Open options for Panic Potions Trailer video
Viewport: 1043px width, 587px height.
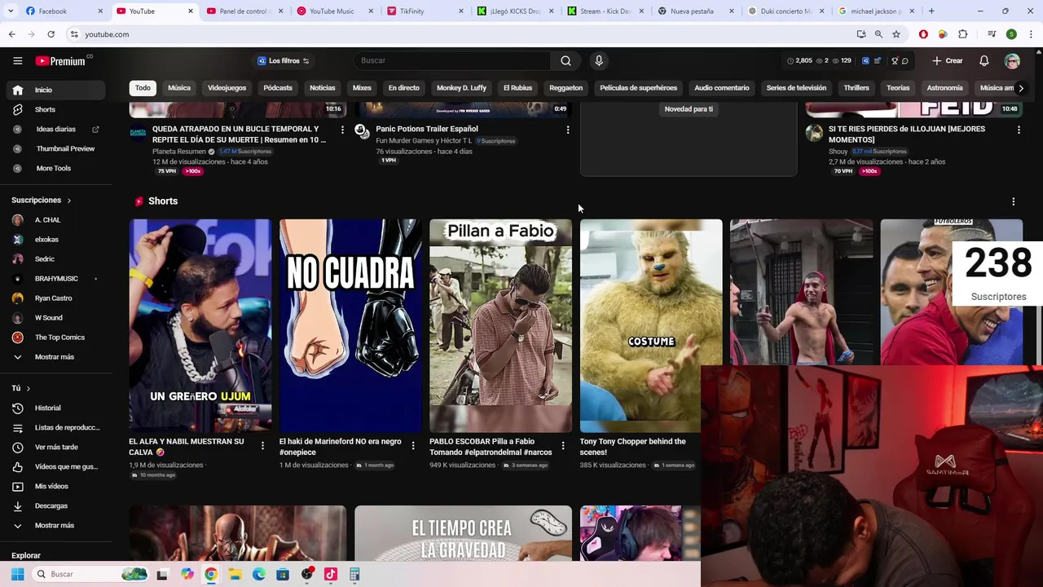[x=568, y=130]
